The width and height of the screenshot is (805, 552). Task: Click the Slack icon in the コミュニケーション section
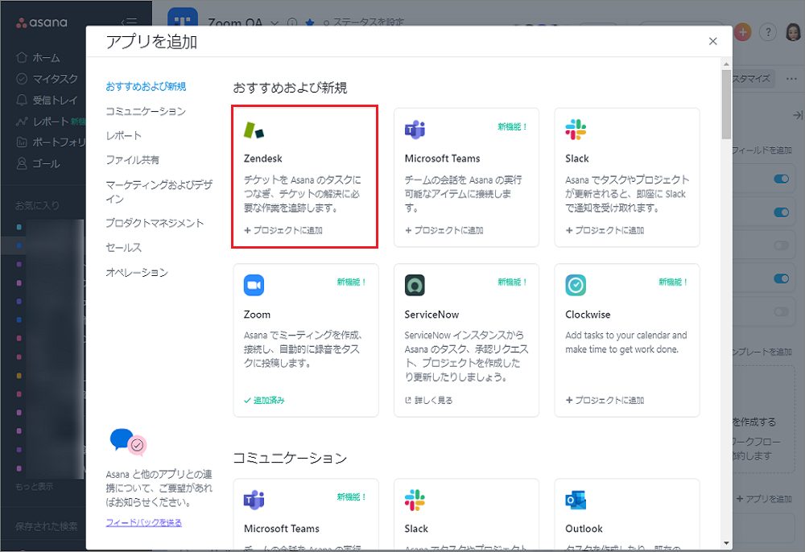pyautogui.click(x=415, y=500)
